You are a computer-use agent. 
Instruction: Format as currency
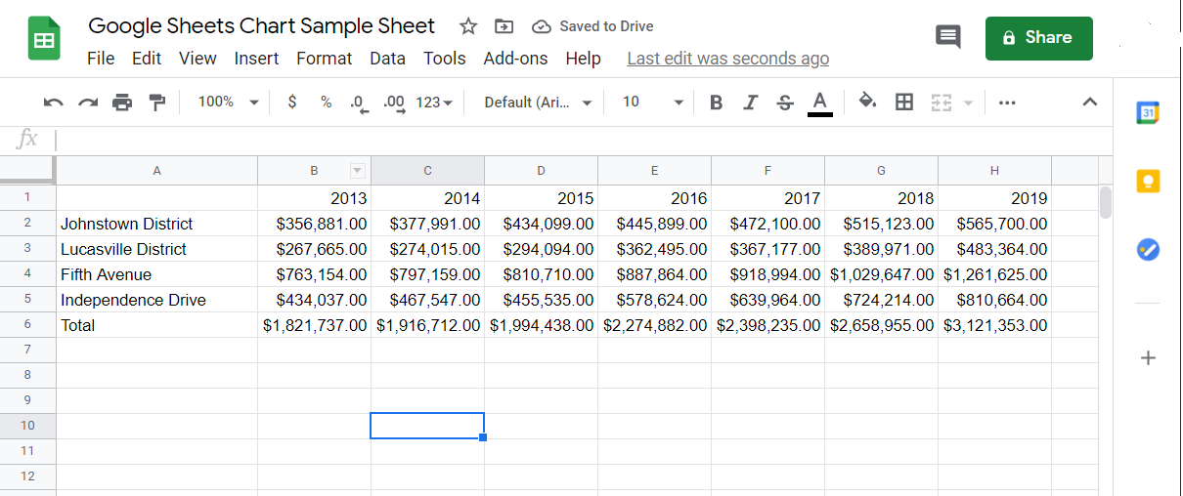tap(291, 102)
